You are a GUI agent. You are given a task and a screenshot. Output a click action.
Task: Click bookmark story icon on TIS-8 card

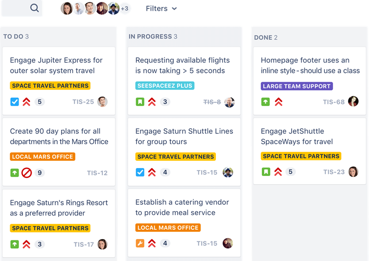tap(140, 102)
